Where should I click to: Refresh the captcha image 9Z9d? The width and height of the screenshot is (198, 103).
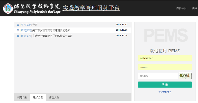click(x=185, y=76)
